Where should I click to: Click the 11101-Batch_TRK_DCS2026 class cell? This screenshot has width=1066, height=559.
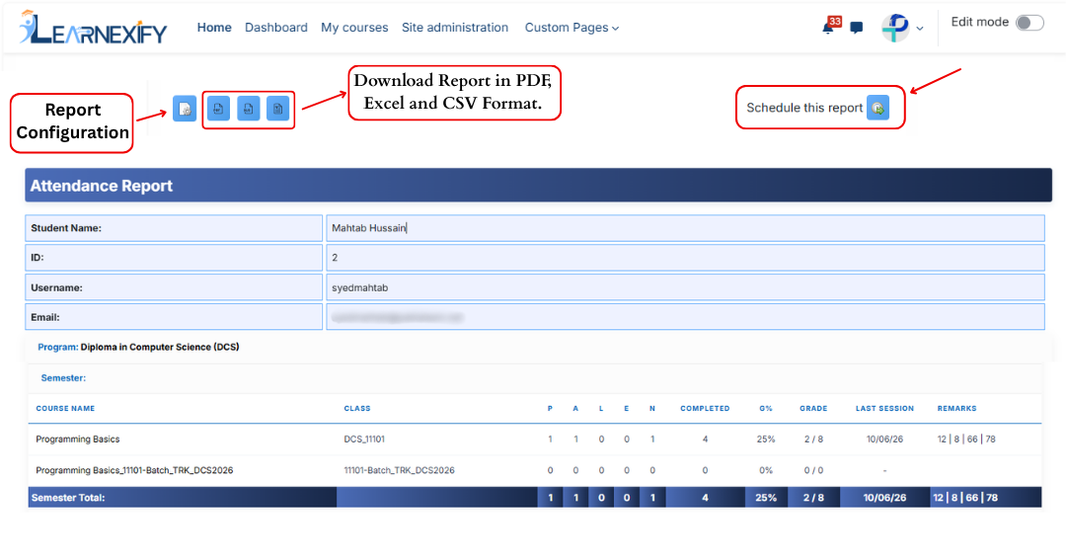point(399,470)
